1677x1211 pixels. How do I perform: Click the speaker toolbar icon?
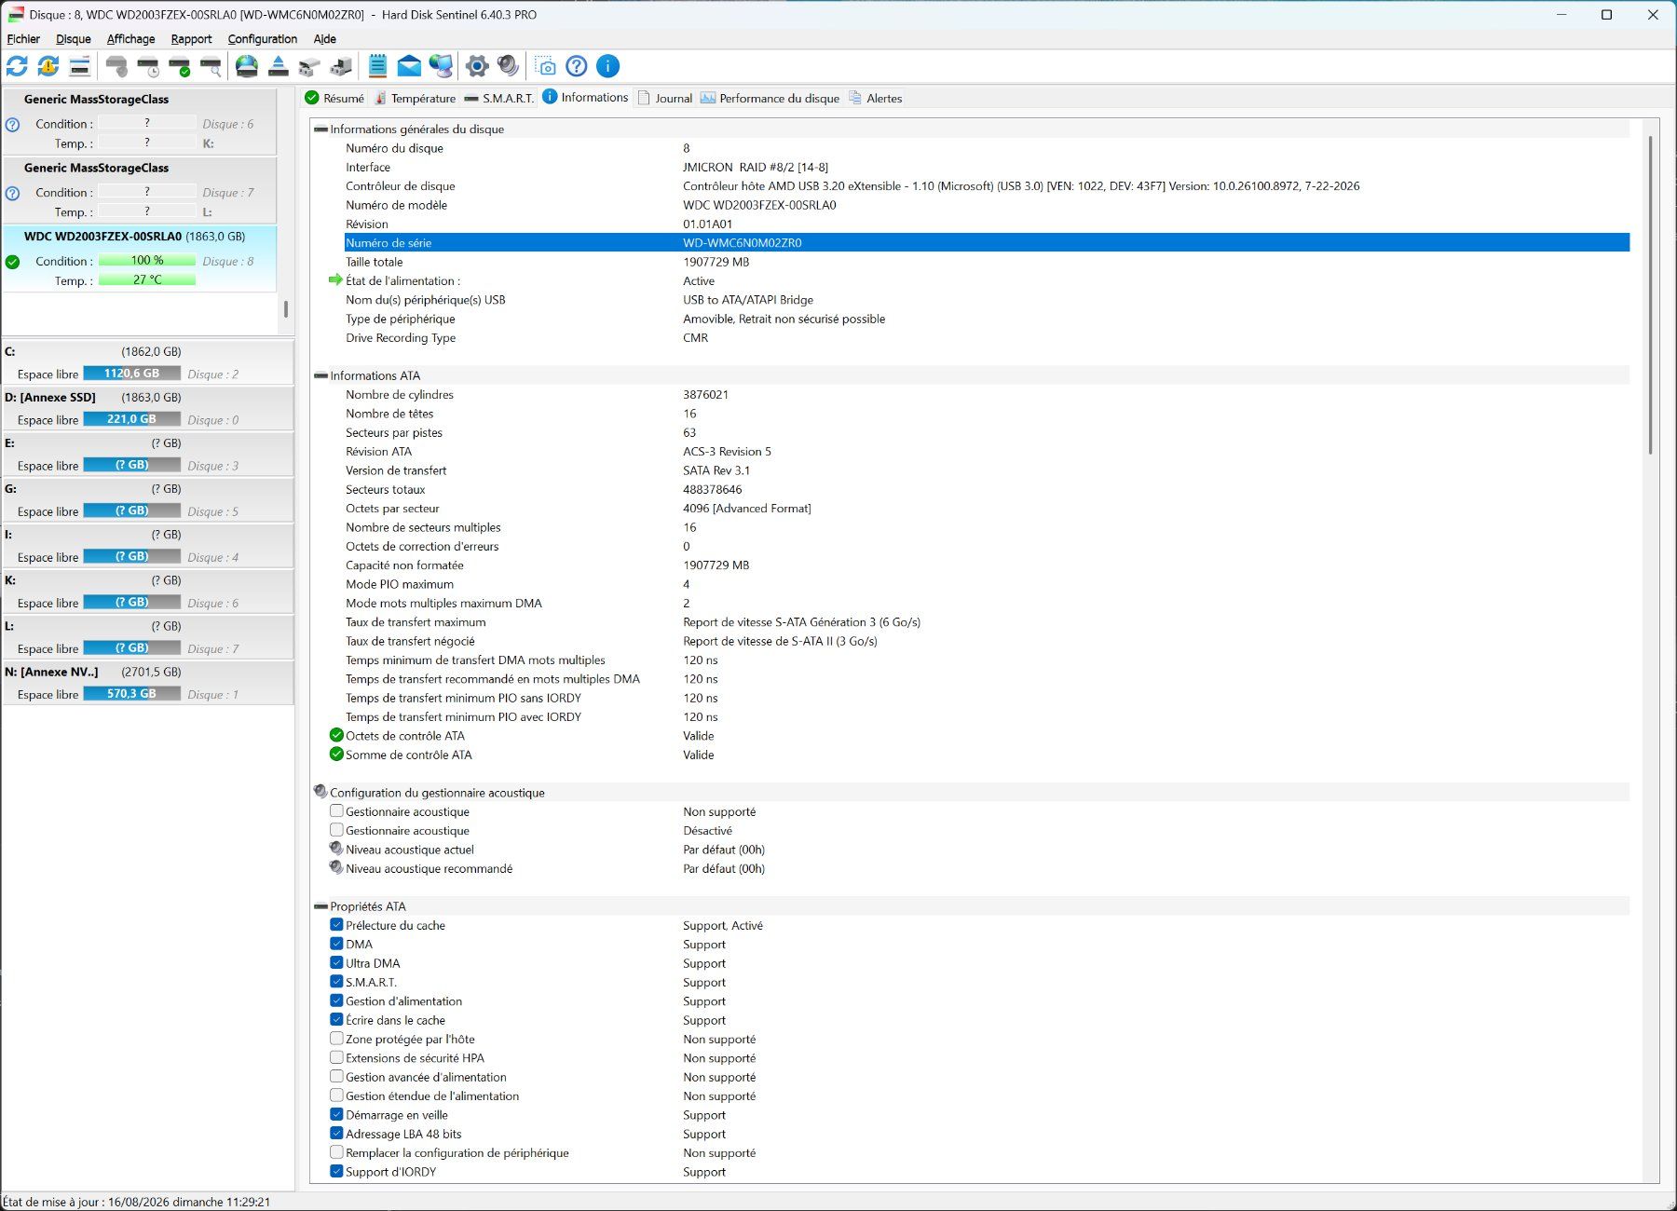[508, 66]
